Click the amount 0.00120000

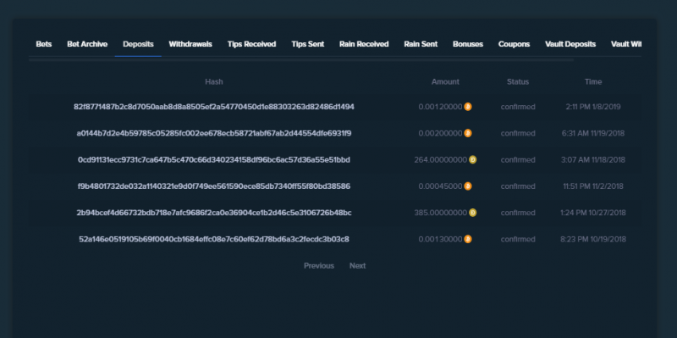[440, 107]
